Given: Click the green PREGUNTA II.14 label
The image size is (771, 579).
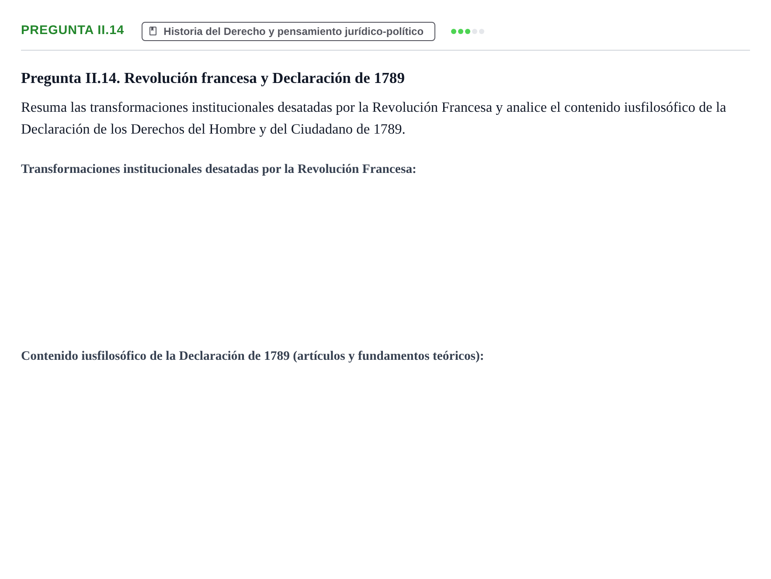Looking at the screenshot, I should (73, 30).
